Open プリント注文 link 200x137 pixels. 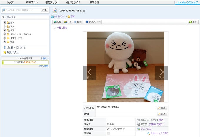coord(146,129)
